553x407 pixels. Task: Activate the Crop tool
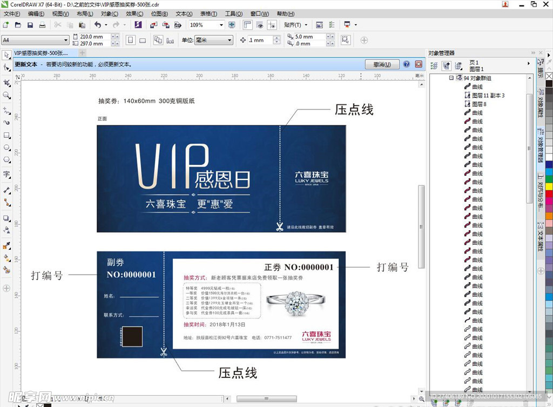[x=6, y=82]
